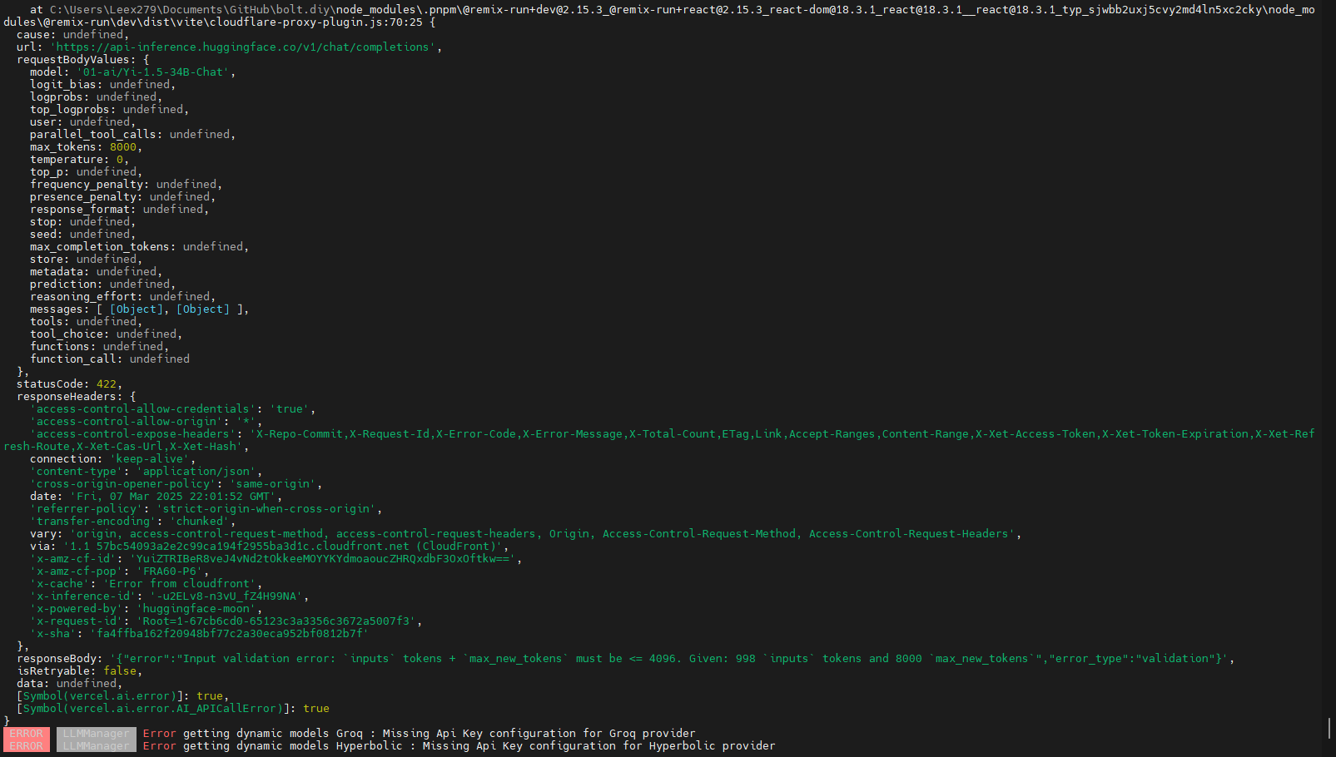Click the 'access-control-allow-origin' line
The image size is (1336, 757).
point(147,422)
